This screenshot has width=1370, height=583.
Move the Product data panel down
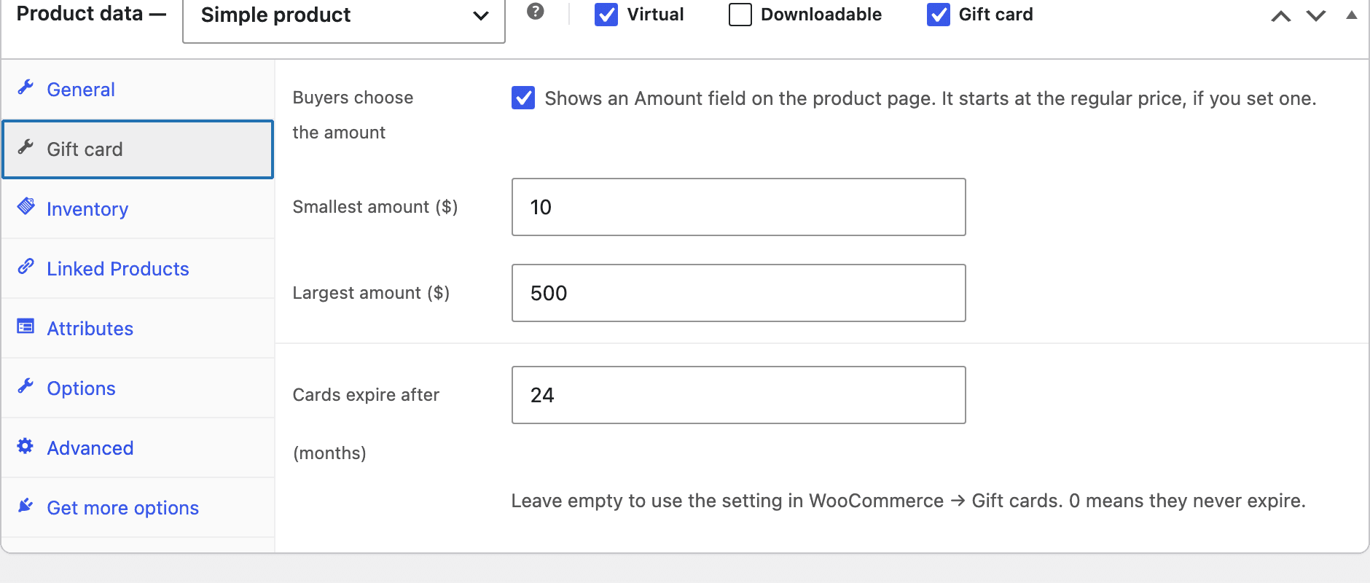coord(1316,16)
